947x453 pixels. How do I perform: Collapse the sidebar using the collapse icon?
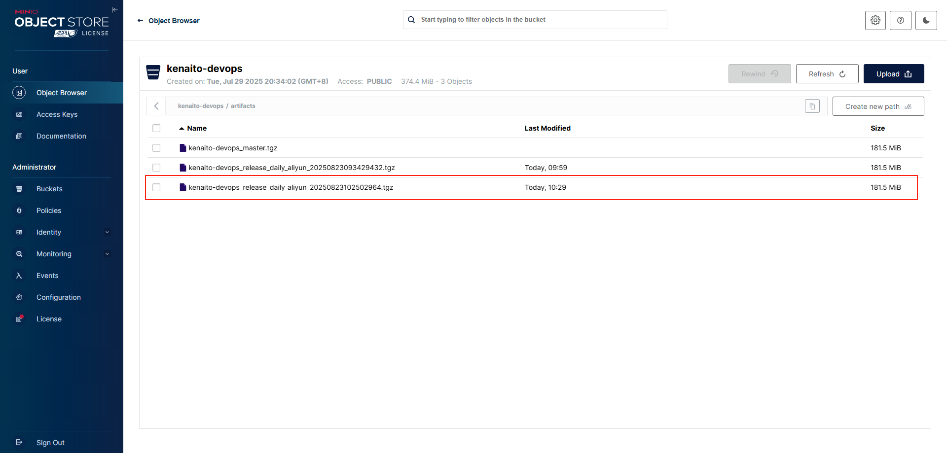114,10
